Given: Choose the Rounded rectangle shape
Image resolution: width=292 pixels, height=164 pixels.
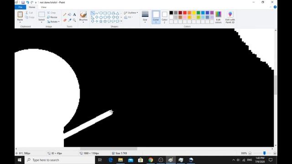Looking at the screenshot, I should click(109, 13).
